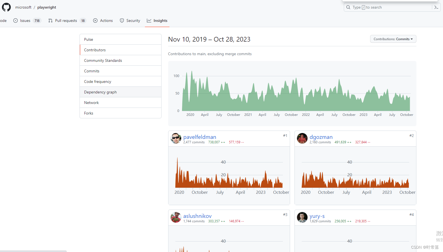The image size is (443, 252).
Task: Switch to the Actions tab
Action: tap(103, 21)
